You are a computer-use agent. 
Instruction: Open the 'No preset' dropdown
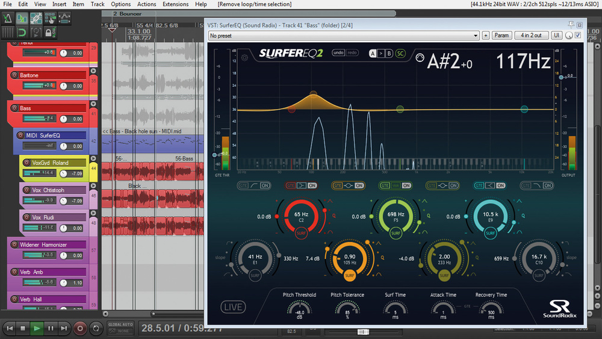(344, 36)
